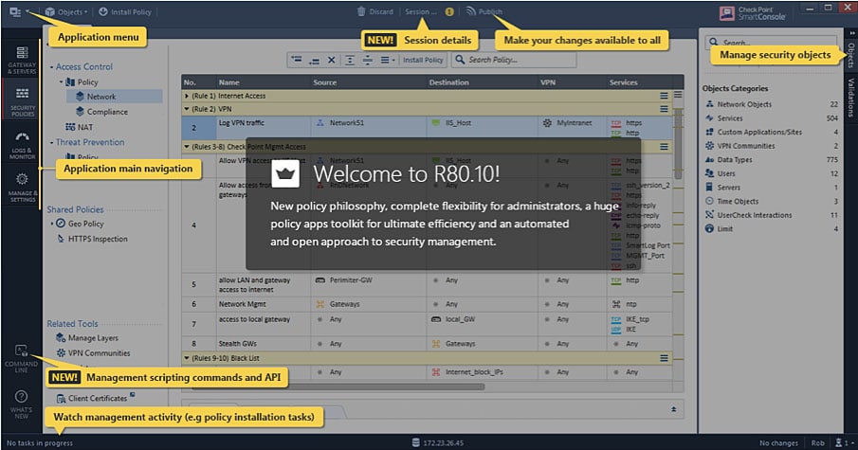
Task: Click the objects Search field
Action: point(772,42)
